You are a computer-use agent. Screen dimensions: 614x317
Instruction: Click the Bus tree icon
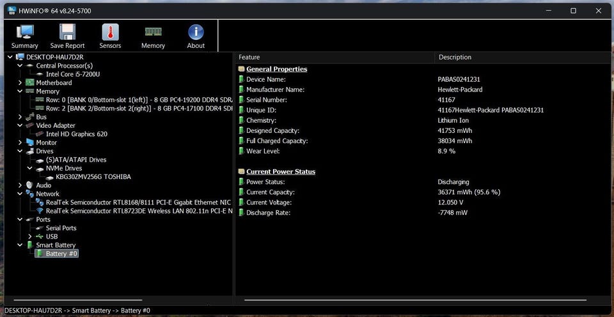pos(30,116)
